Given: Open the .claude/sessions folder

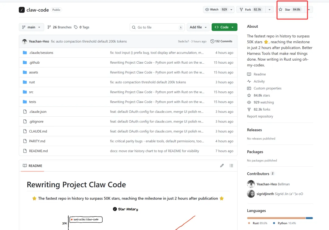Looking at the screenshot, I should click(x=41, y=53).
